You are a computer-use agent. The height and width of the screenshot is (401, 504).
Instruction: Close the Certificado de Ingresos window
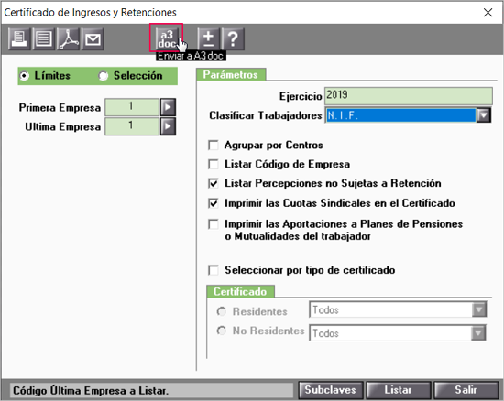[x=488, y=13]
